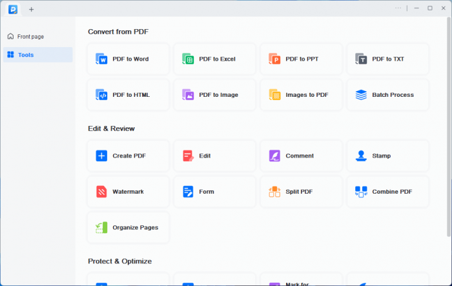Click the PDF to Word icon

(x=101, y=59)
